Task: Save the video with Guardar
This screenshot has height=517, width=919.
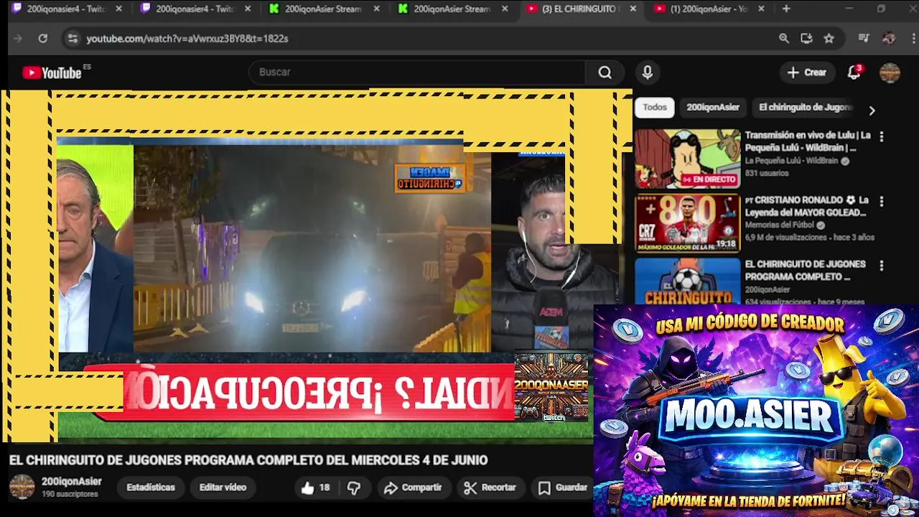Action: pos(563,488)
